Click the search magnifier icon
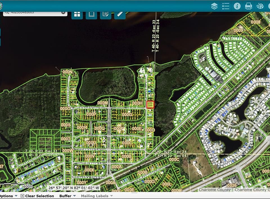The width and height of the screenshot is (270, 199). (7, 13)
